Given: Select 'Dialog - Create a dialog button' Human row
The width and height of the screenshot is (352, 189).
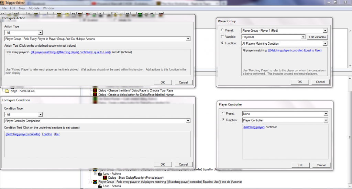Looking at the screenshot, I should (x=136, y=94).
